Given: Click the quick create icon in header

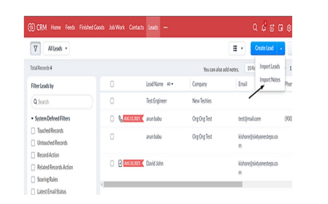Looking at the screenshot, I should point(272,27).
